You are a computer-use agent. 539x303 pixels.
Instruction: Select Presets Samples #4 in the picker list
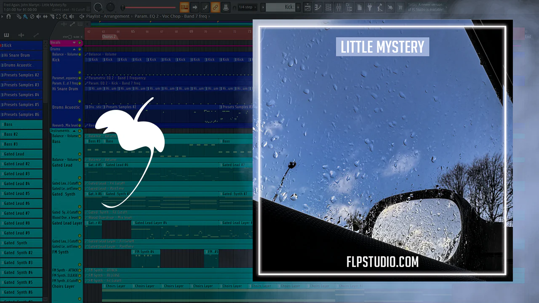pos(21,95)
